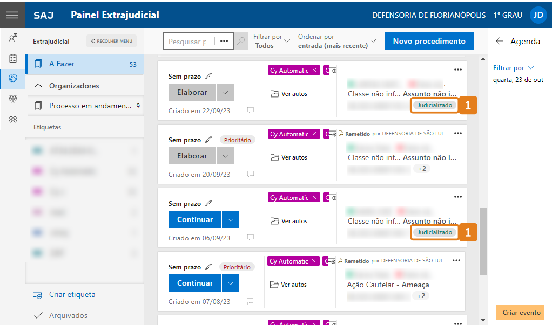Viewport: 552px width, 325px height.
Task: Open Ver autos on 07/08/23 card
Action: pos(288,285)
